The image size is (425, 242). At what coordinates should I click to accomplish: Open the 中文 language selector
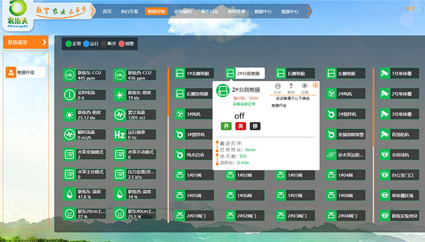pos(412,8)
